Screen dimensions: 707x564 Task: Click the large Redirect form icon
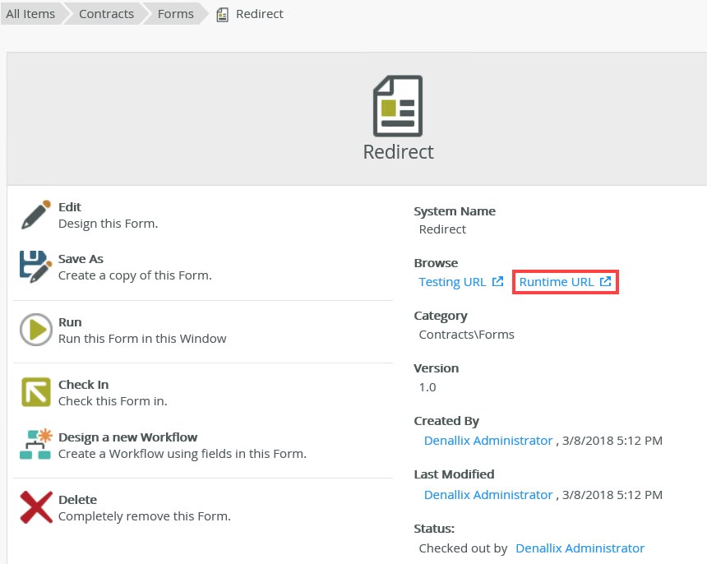point(398,106)
